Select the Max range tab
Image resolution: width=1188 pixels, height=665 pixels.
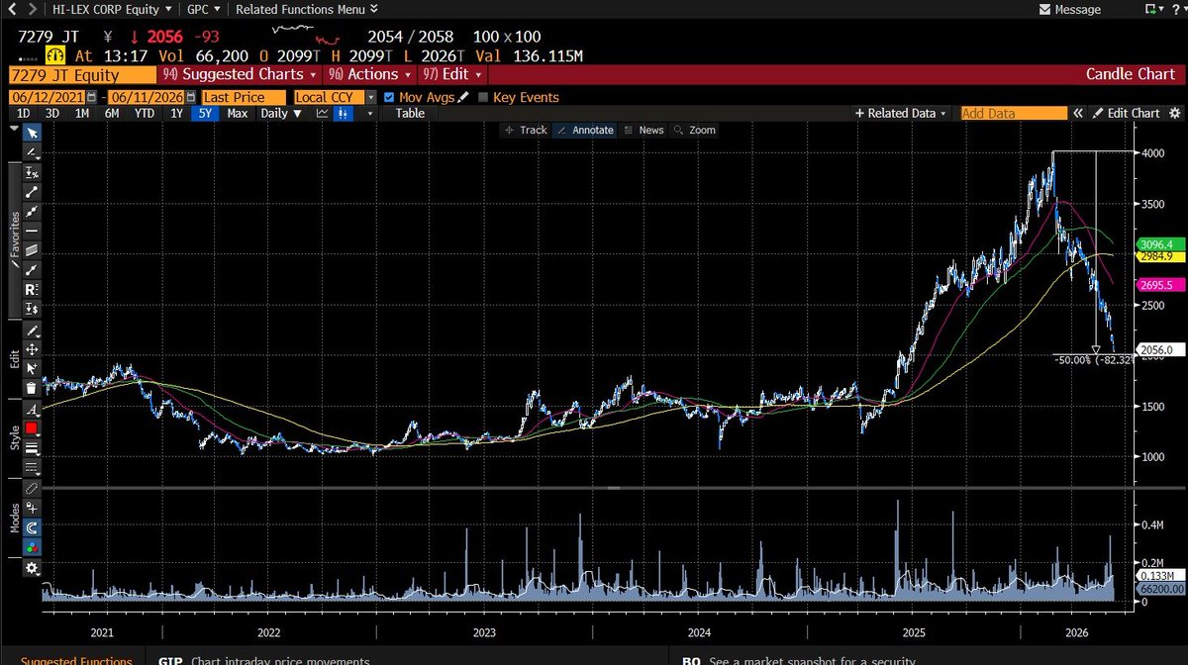click(x=237, y=113)
